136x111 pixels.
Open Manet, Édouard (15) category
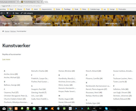[x=67, y=102]
